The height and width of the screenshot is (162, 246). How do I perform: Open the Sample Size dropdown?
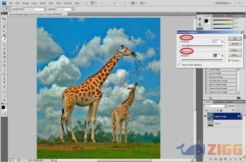35,9
